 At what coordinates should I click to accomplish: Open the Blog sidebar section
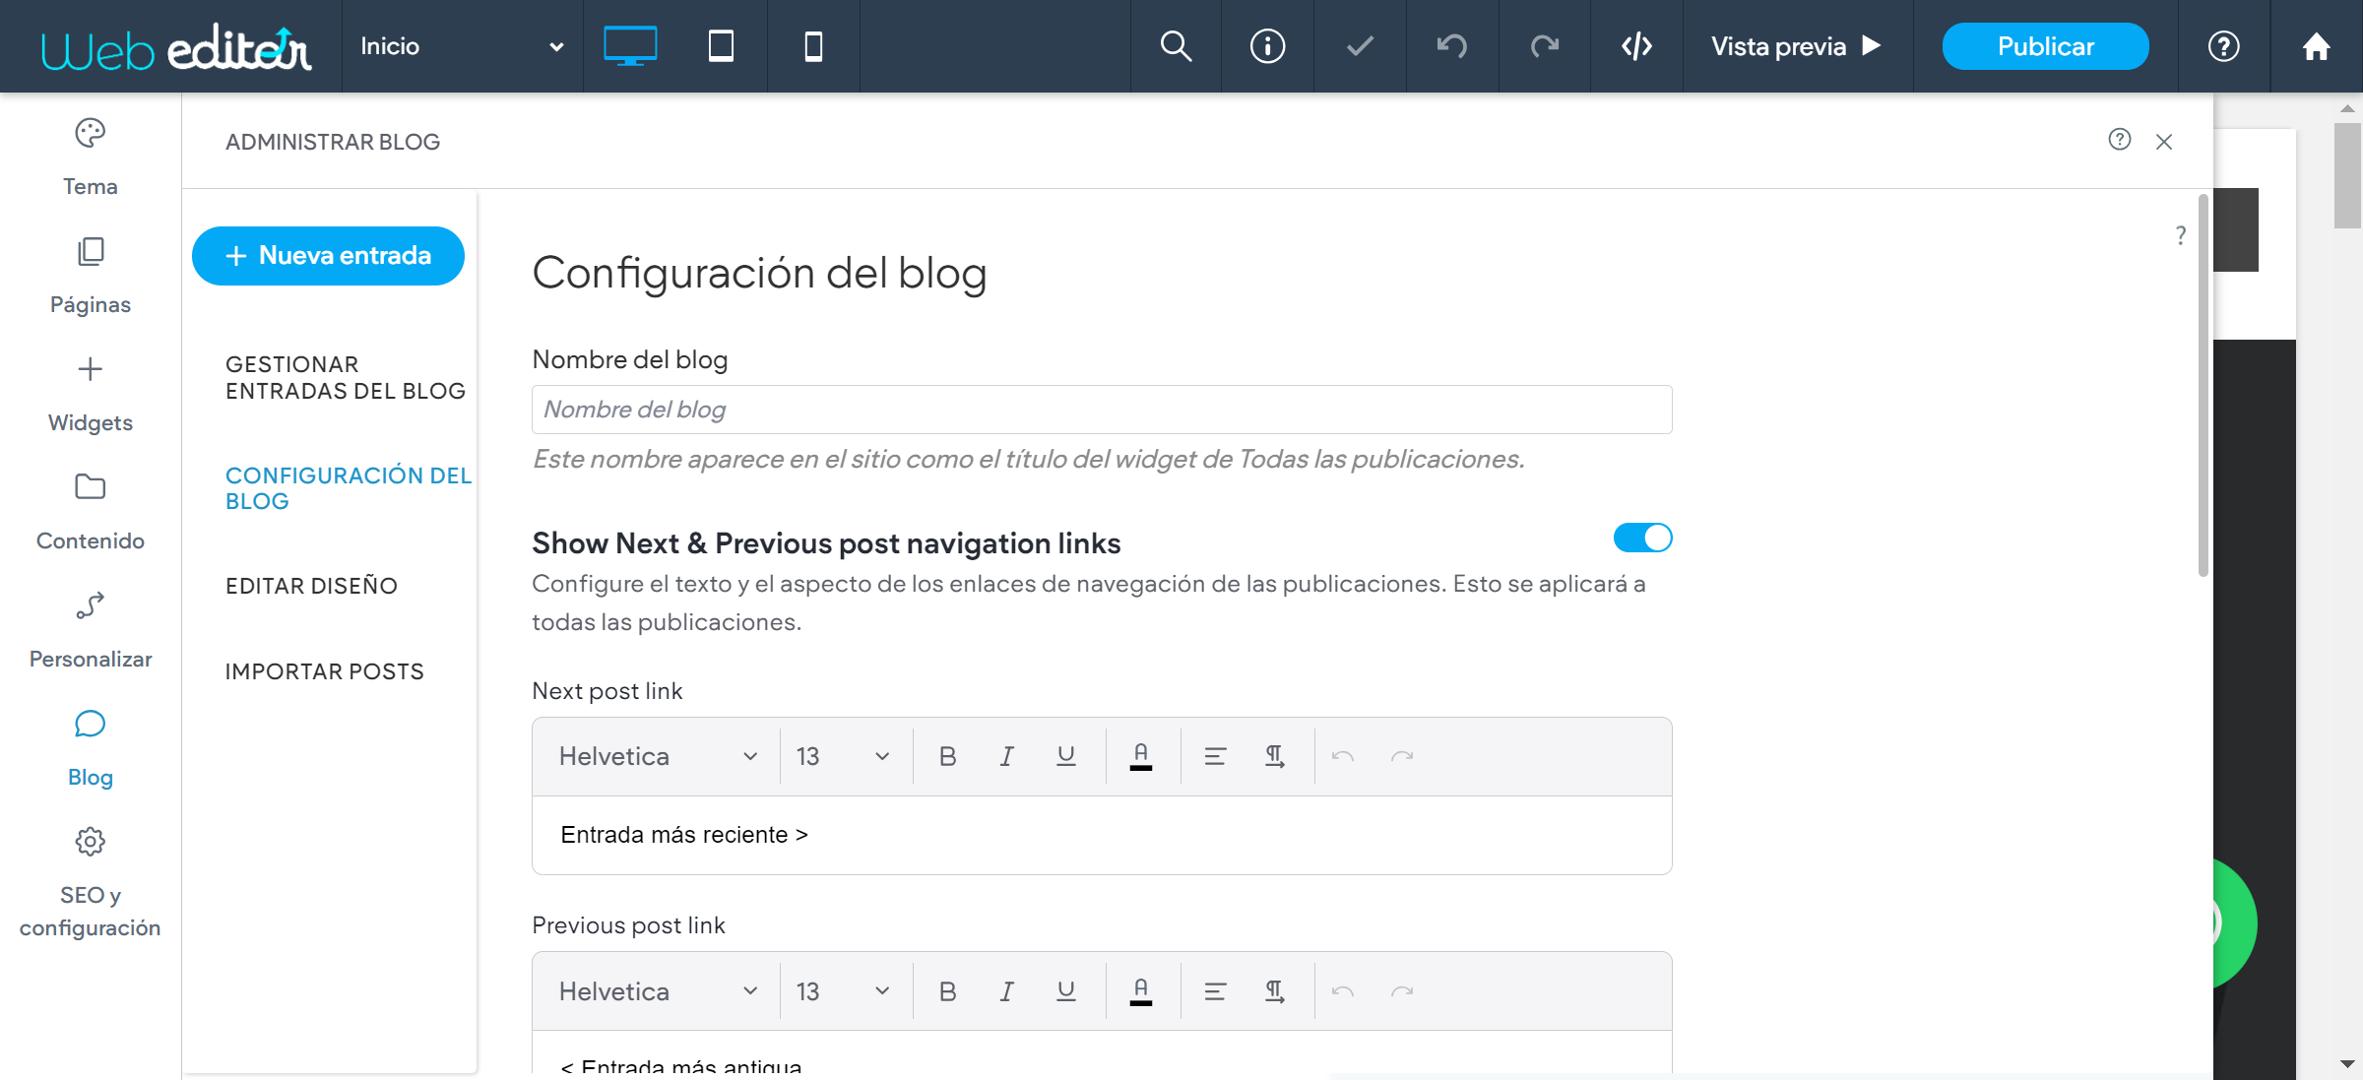click(90, 748)
